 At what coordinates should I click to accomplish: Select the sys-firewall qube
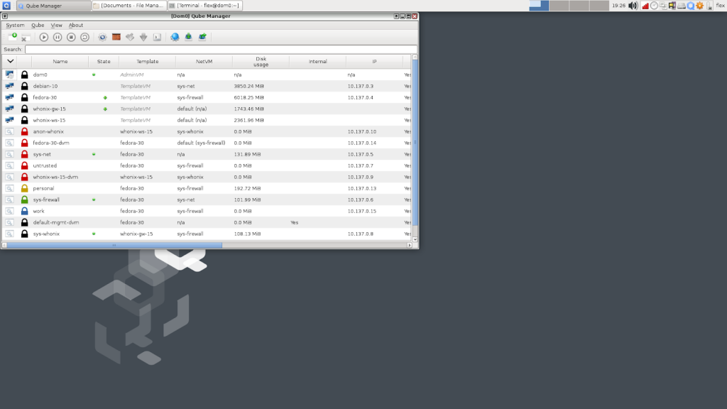pyautogui.click(x=207, y=200)
